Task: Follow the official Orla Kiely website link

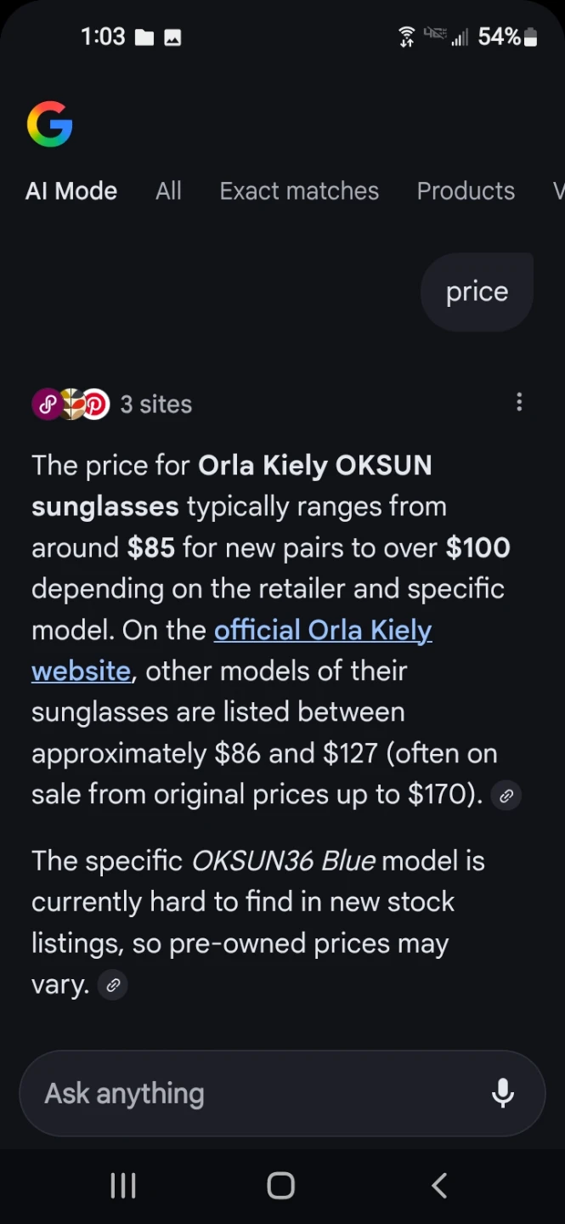Action: point(232,650)
